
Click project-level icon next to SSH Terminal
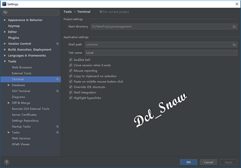click(57, 91)
